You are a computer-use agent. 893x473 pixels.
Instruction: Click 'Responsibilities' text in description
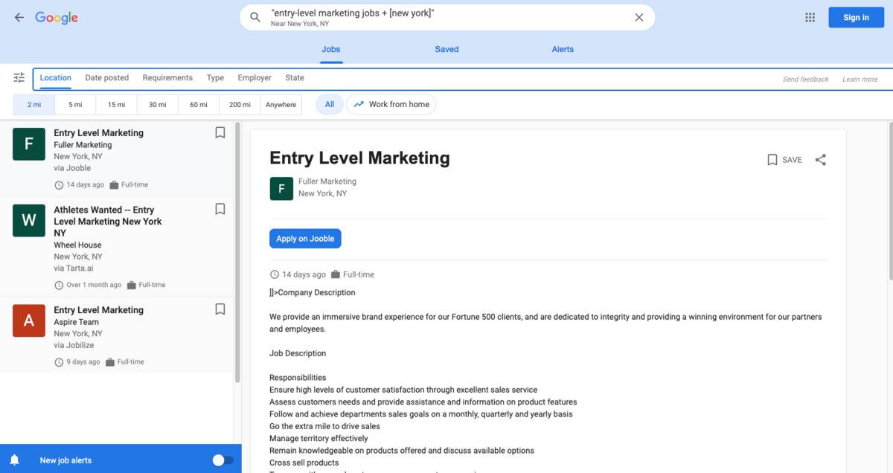(x=298, y=378)
